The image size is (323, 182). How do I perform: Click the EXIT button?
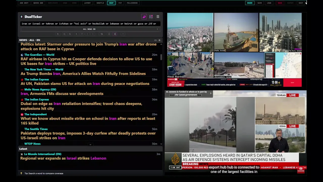tap(301, 3)
